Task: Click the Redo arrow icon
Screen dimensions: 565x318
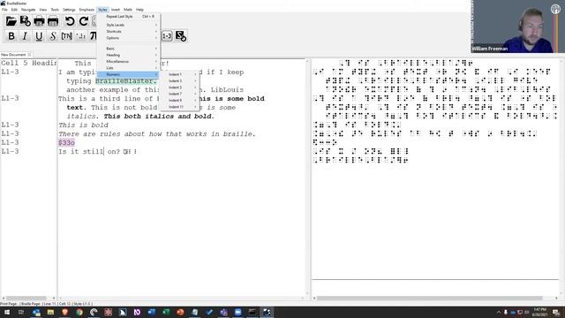Action: coord(84,21)
